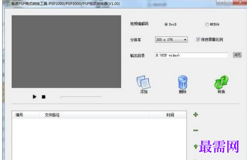Open the 320 x 176 resolution dropdown
The image size is (247, 160).
171,40
